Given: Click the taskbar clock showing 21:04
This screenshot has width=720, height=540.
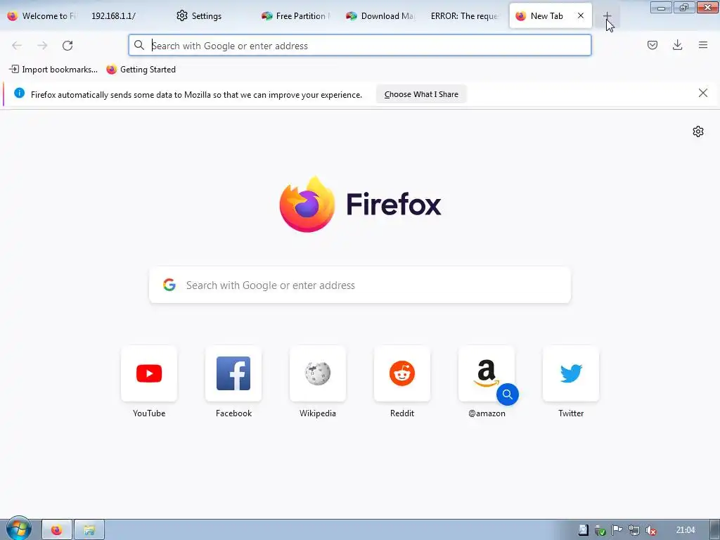Looking at the screenshot, I should [685, 530].
